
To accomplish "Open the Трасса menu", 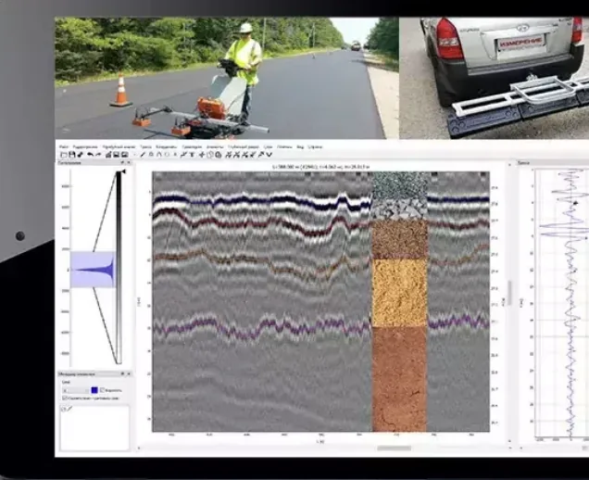I will tap(145, 146).
